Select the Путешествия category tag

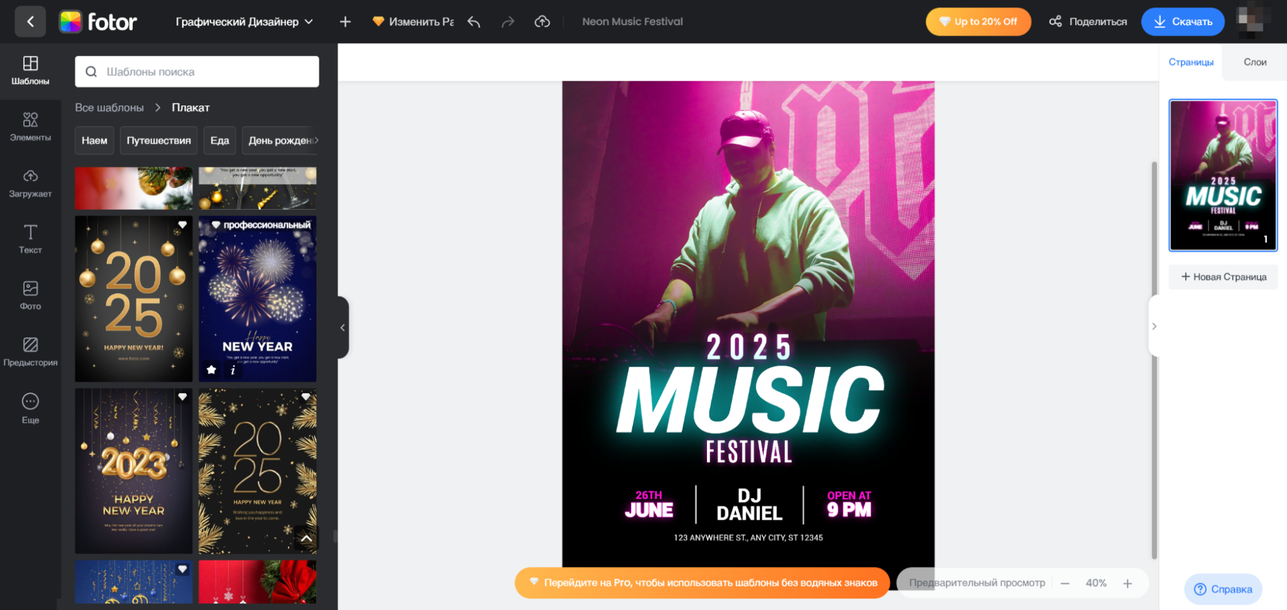pyautogui.click(x=158, y=140)
